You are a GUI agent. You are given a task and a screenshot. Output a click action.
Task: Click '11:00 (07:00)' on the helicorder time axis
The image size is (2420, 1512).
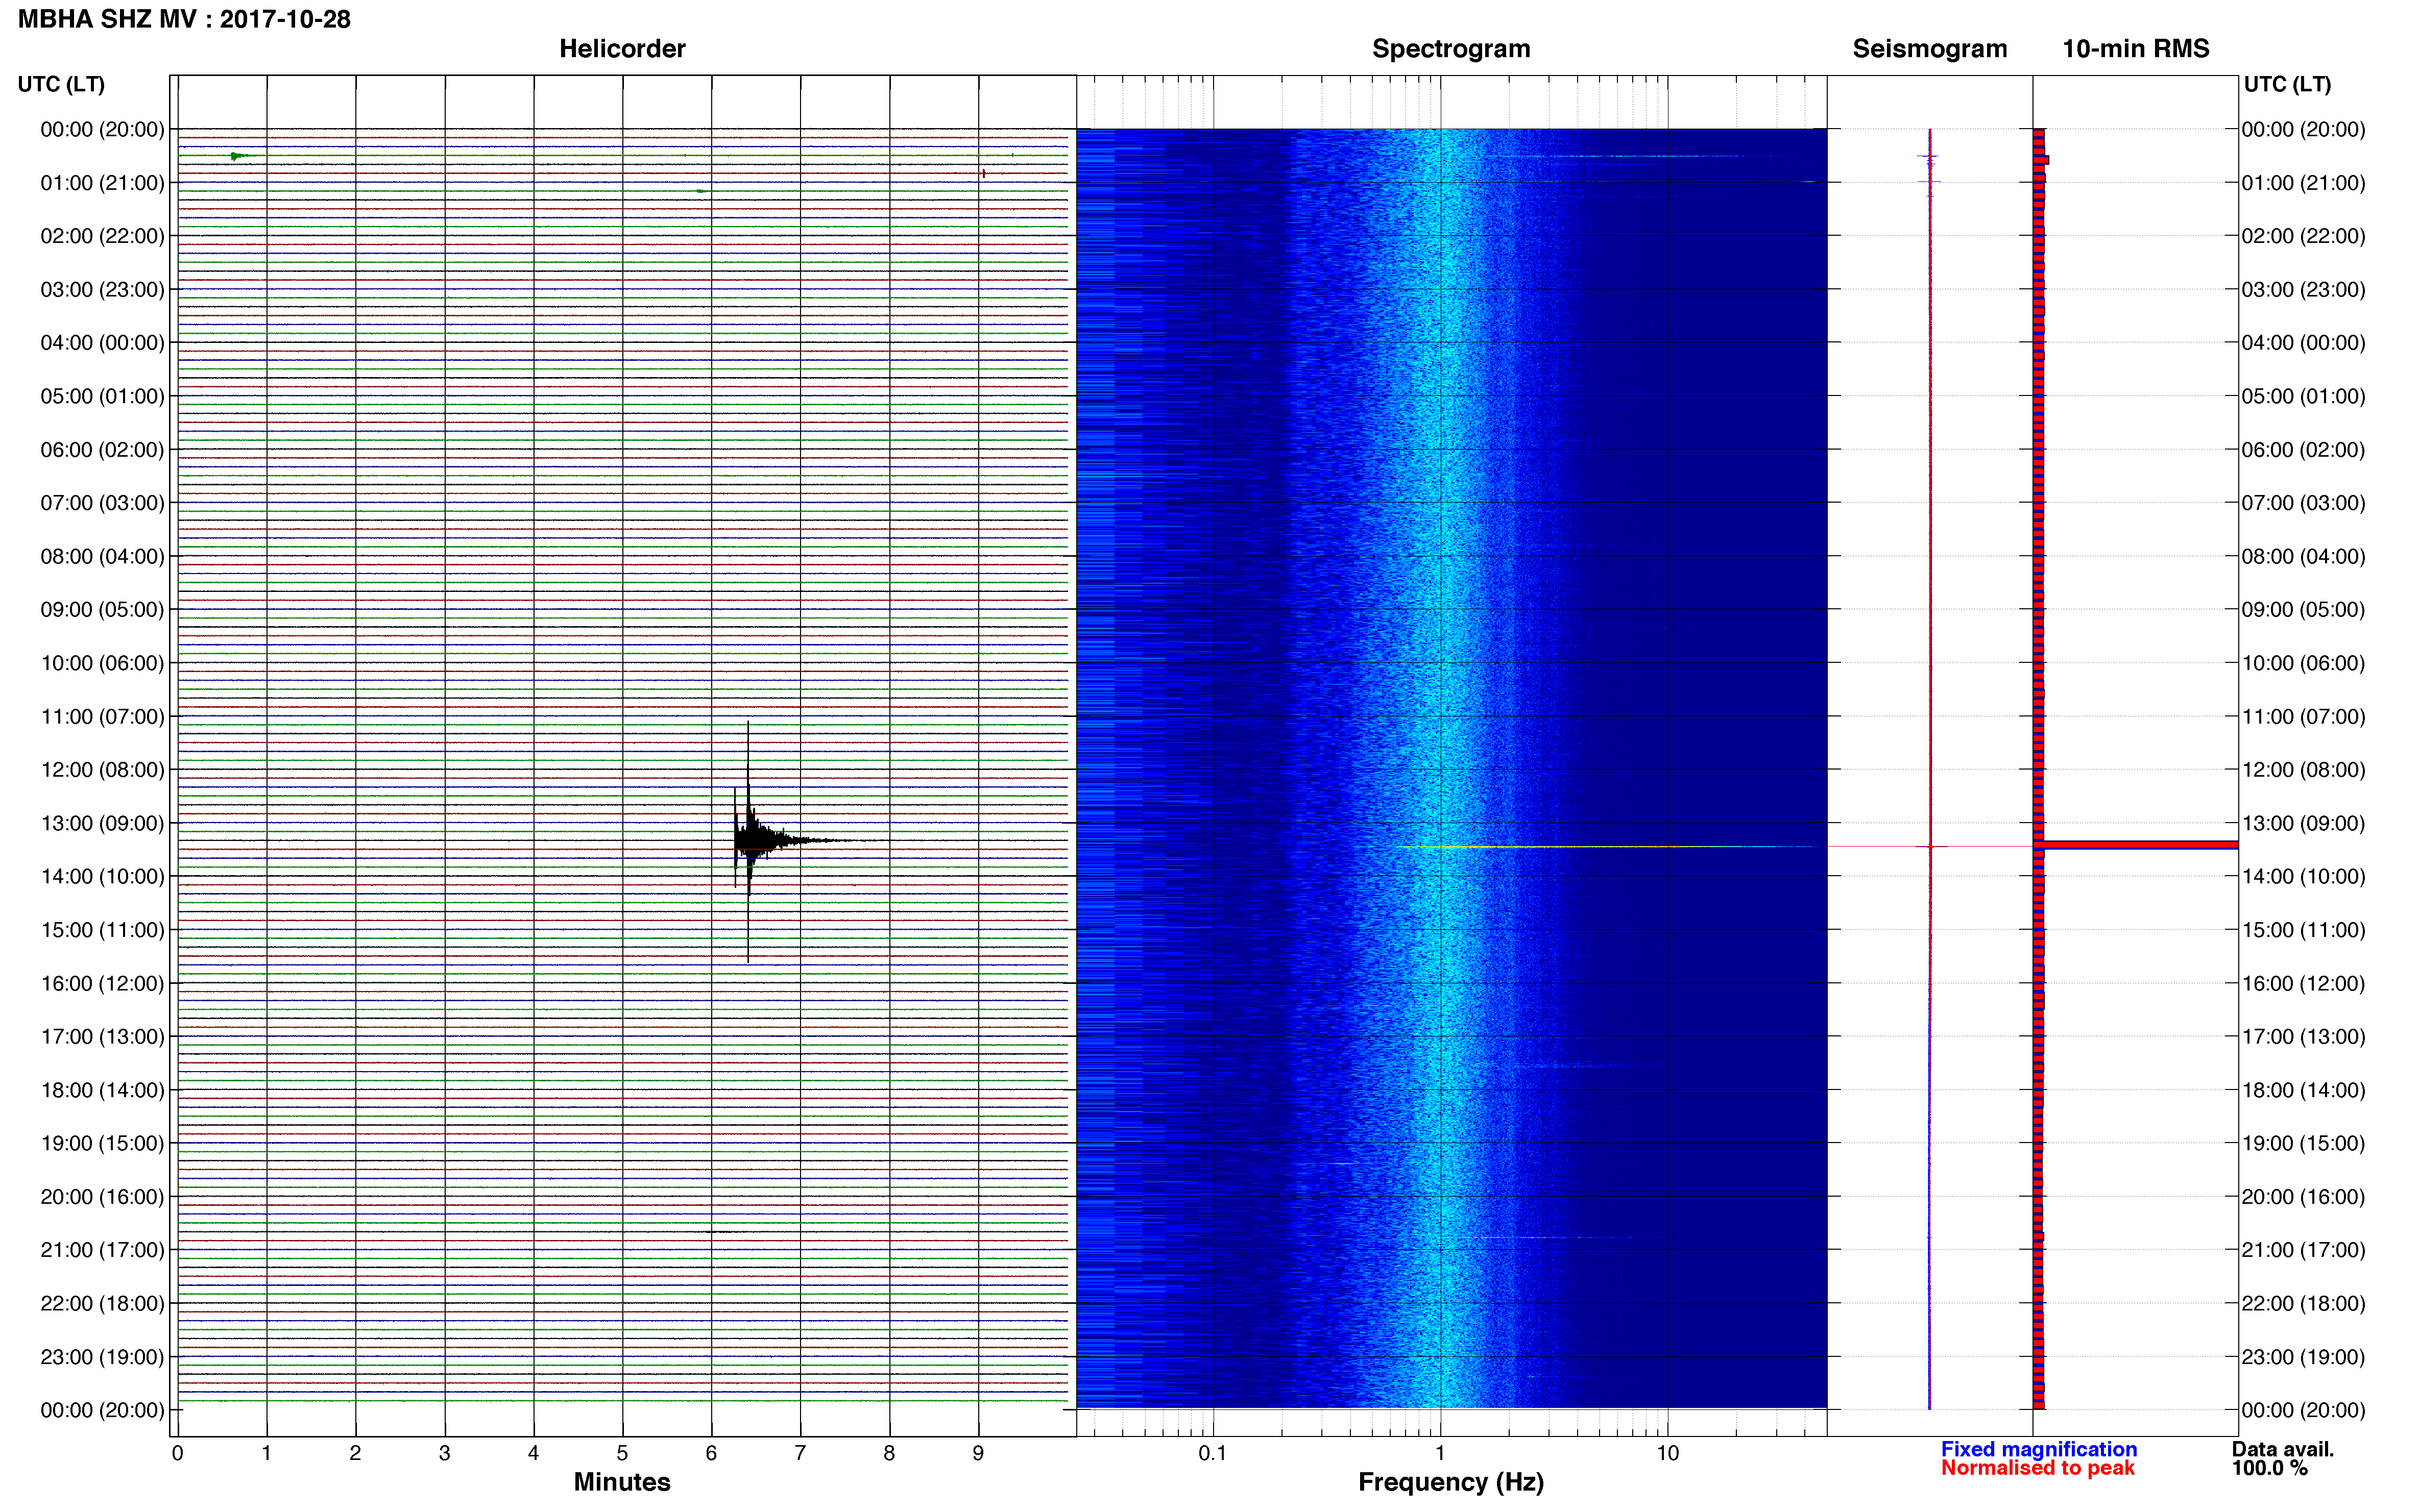(102, 716)
